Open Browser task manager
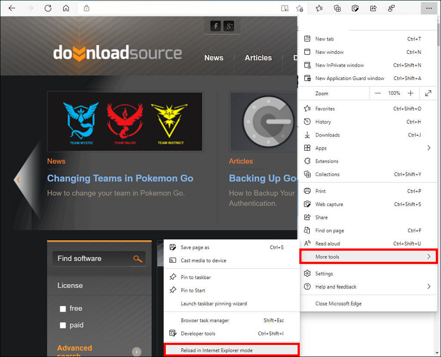The width and height of the screenshot is (441, 357). pos(232,320)
